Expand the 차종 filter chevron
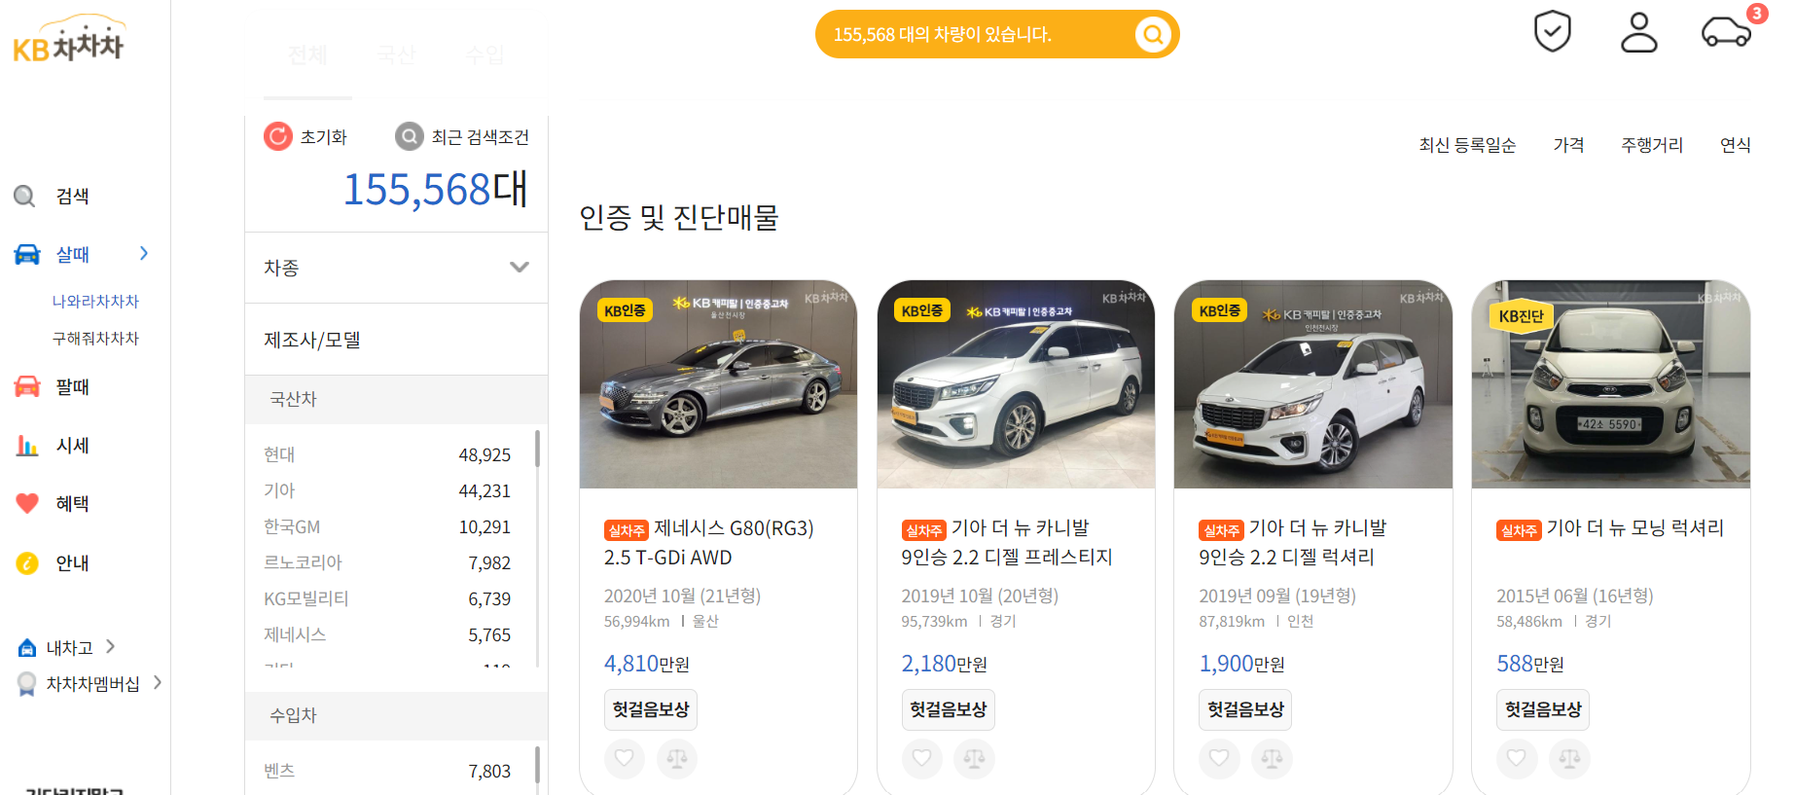The width and height of the screenshot is (1795, 795). click(520, 268)
